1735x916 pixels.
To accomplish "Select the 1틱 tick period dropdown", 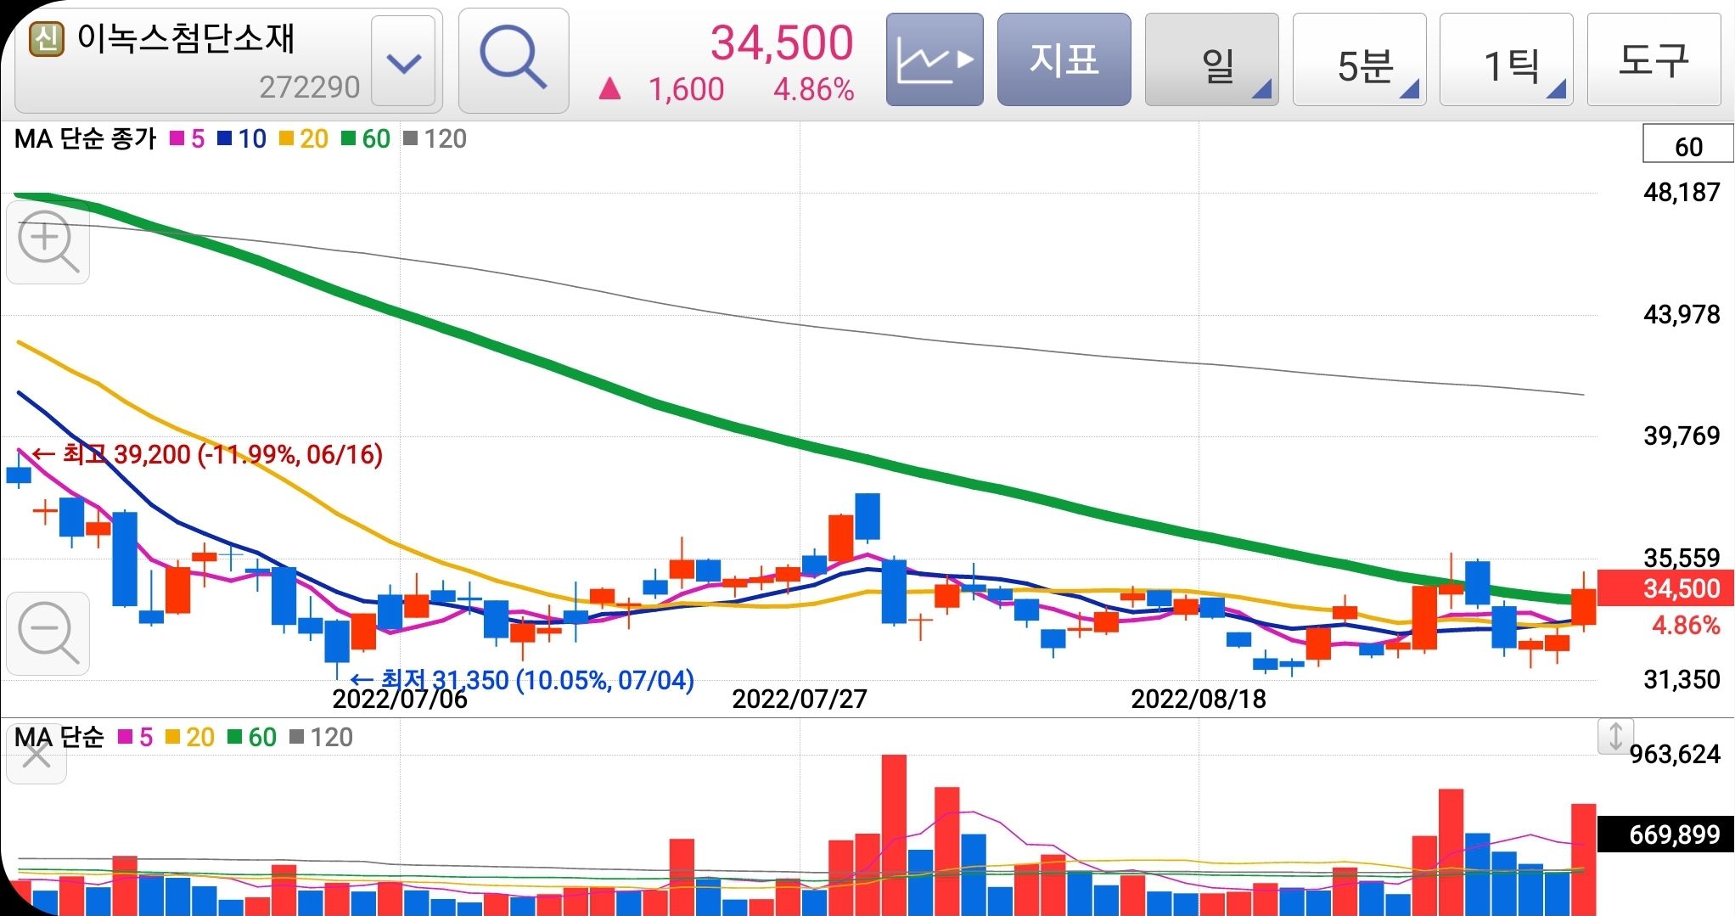I will 1506,60.
